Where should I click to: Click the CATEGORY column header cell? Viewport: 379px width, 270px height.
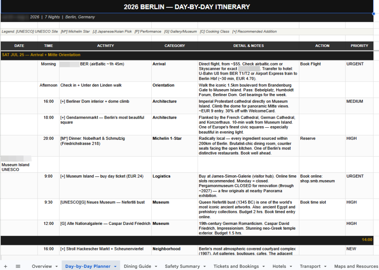(175, 45)
